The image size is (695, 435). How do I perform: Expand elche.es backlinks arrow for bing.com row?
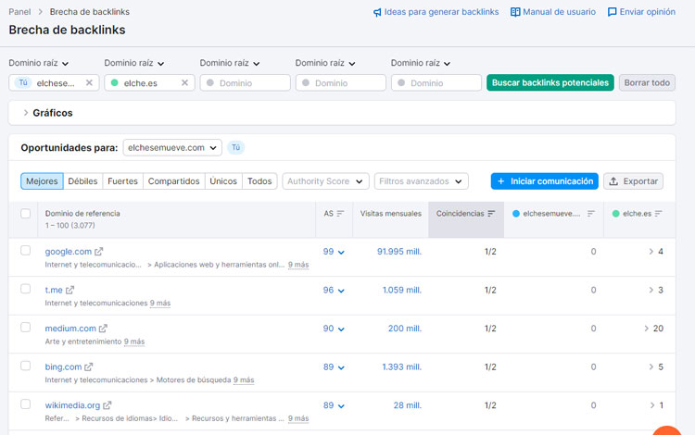651,367
